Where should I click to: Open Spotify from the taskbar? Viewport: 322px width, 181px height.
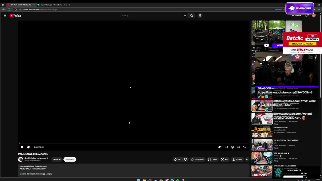tap(178, 180)
